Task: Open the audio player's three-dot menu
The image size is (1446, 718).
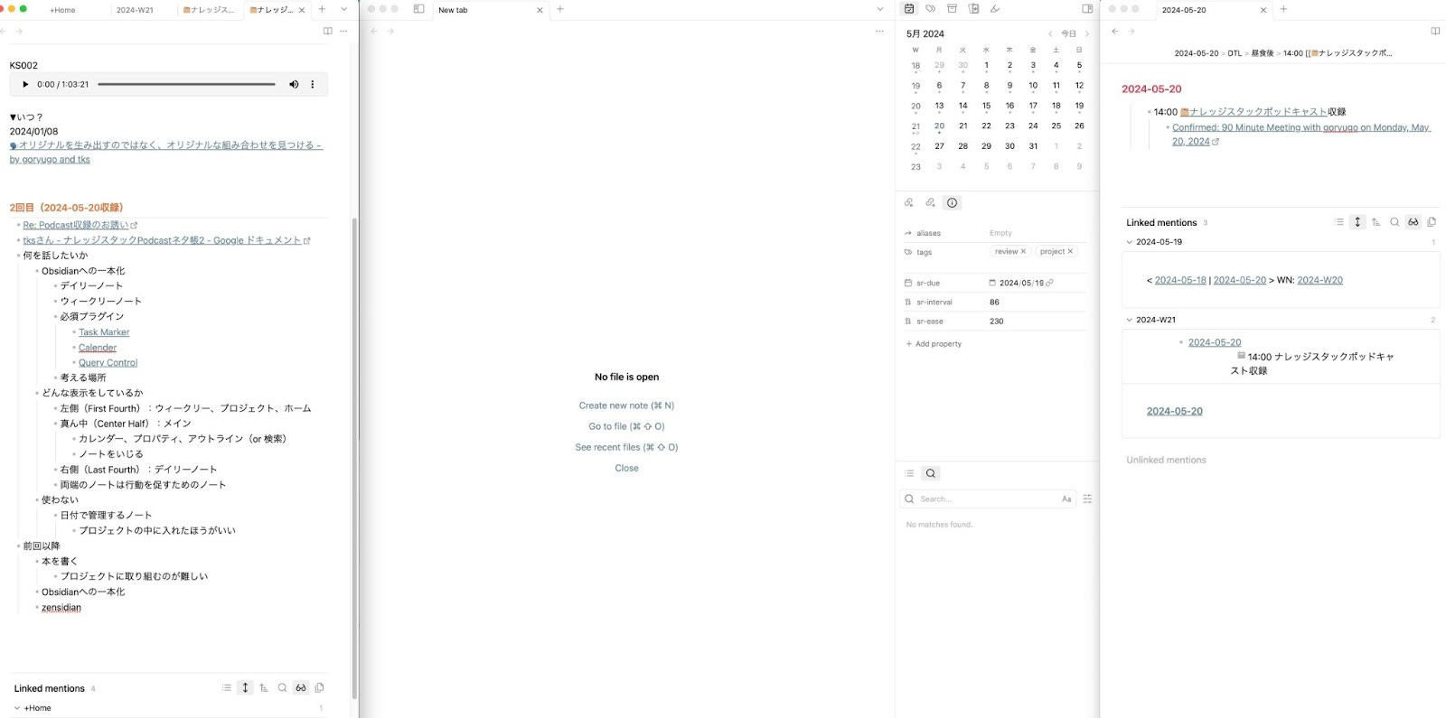Action: coord(313,84)
